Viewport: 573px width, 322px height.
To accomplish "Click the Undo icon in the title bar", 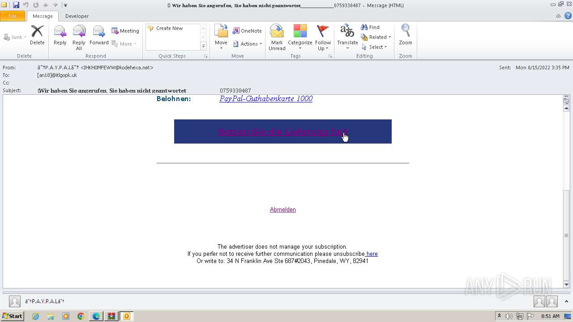I will 26,5.
